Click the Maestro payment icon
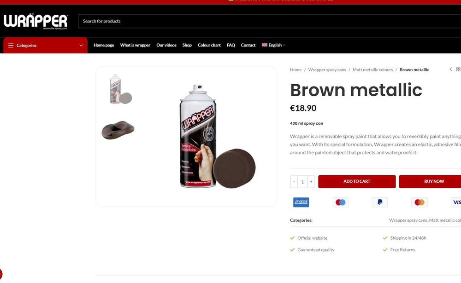 point(341,202)
